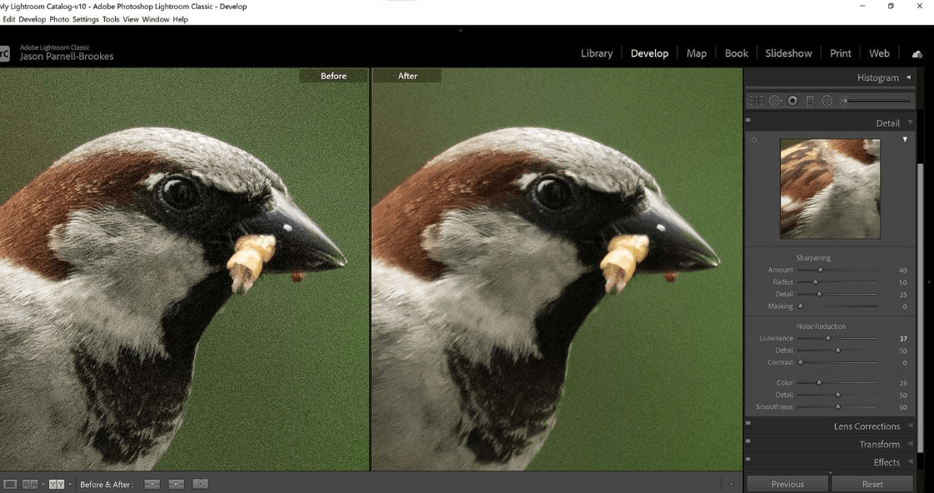Select the Graduated Filter tool

click(x=810, y=101)
